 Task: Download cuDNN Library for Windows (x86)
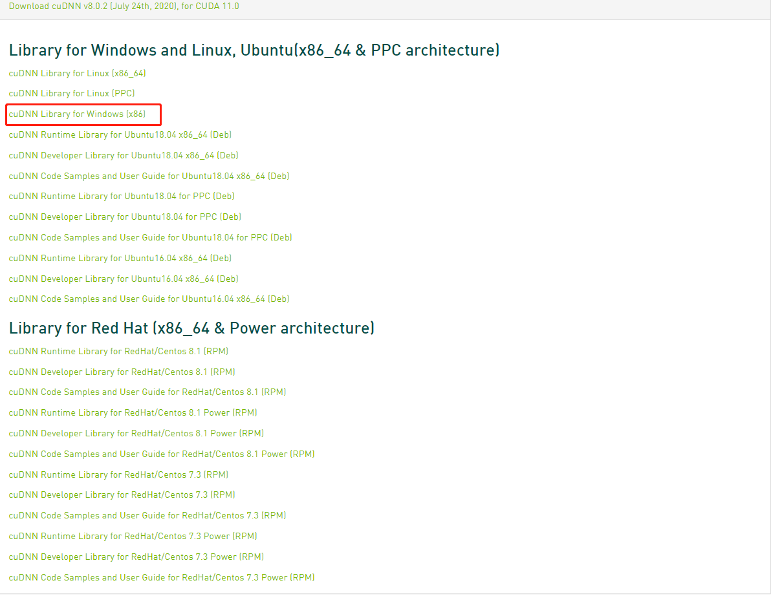pos(77,114)
